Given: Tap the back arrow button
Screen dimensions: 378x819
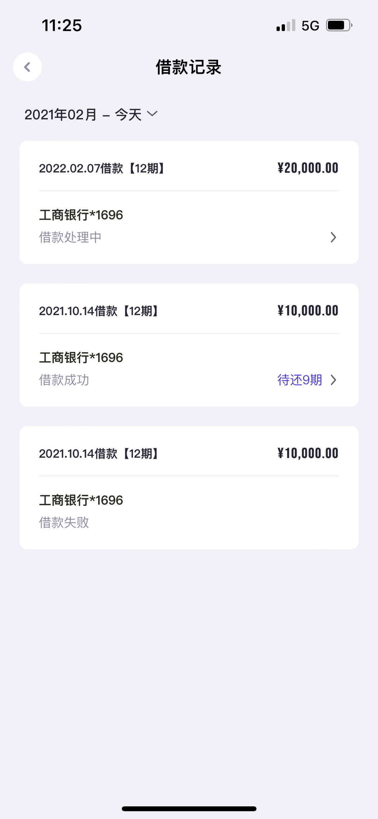Looking at the screenshot, I should 28,67.
